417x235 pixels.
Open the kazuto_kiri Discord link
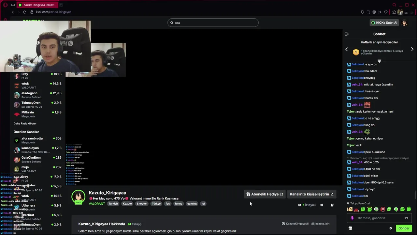point(321,224)
